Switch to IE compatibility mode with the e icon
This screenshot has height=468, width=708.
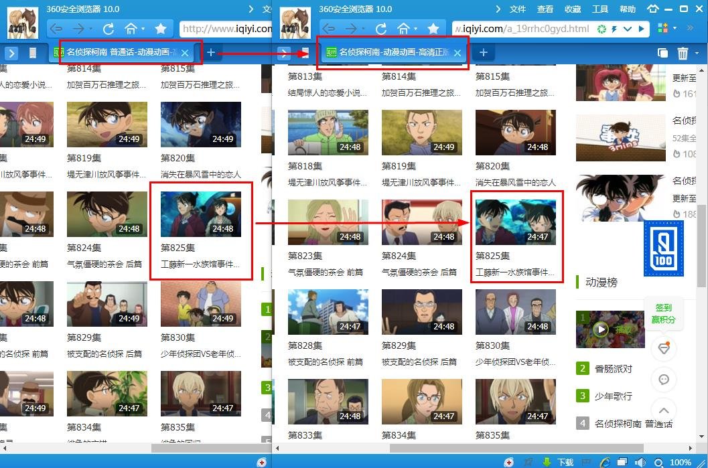(605, 462)
